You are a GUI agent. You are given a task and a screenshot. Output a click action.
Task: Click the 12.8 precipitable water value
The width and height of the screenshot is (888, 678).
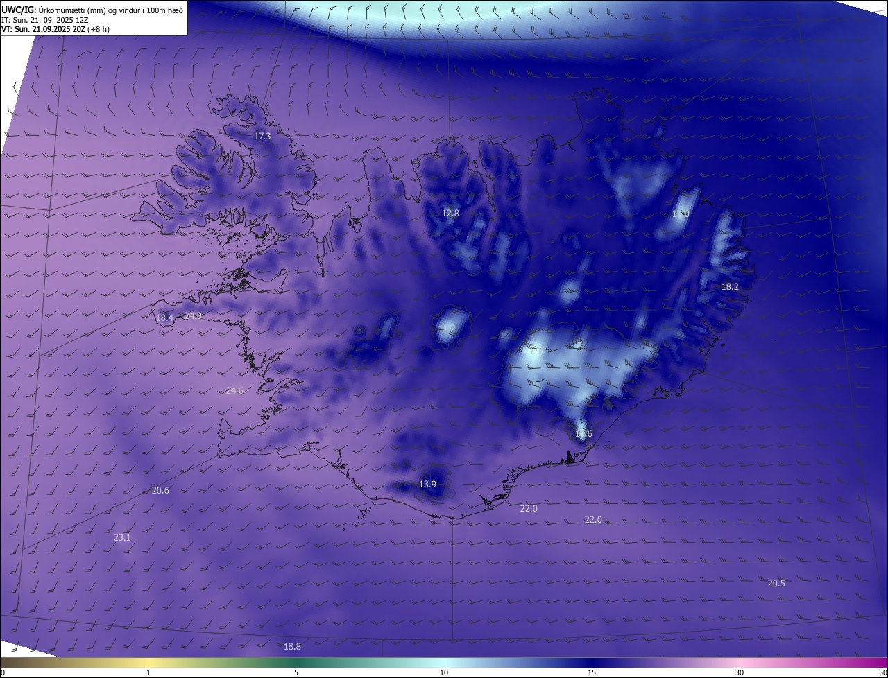(x=450, y=213)
